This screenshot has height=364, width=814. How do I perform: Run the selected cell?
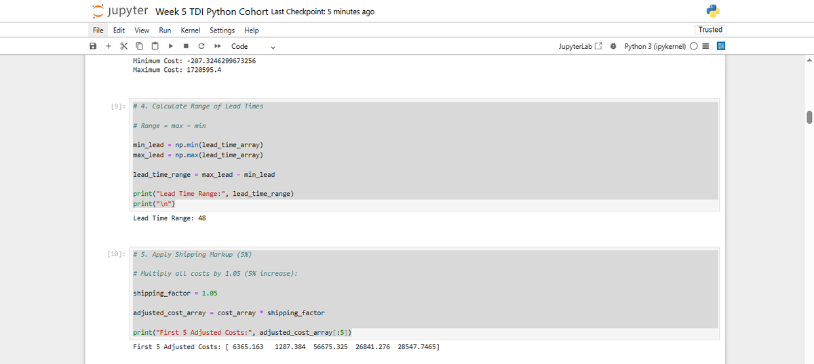[170, 47]
